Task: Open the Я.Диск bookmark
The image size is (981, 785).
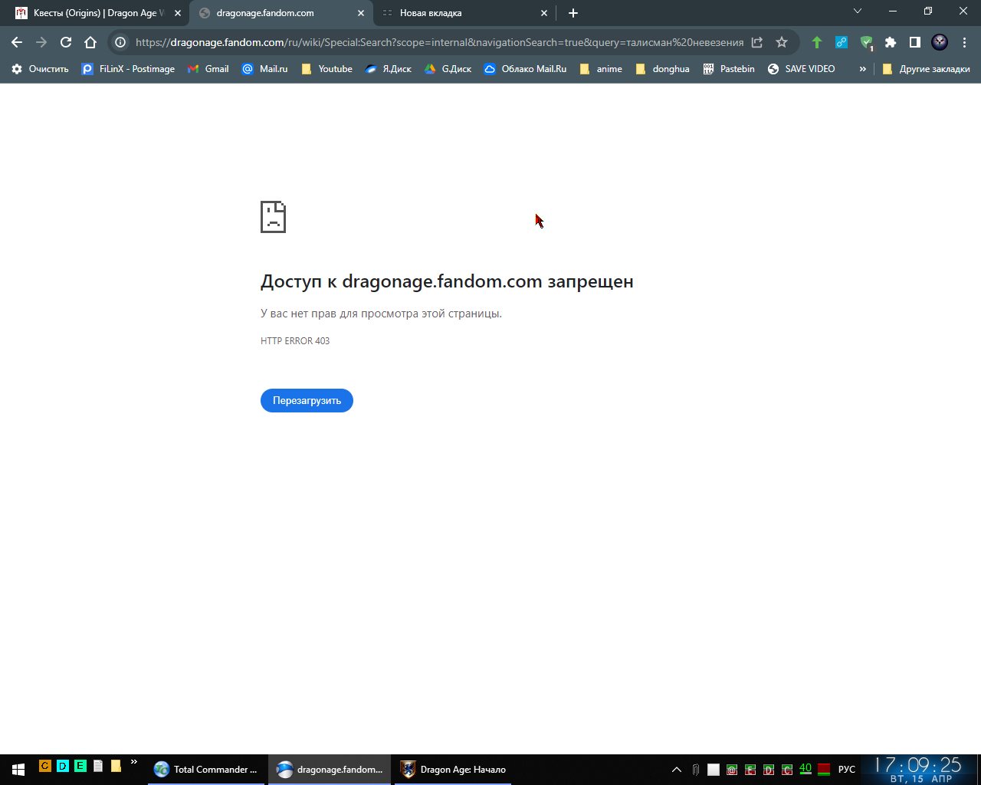Action: 388,69
